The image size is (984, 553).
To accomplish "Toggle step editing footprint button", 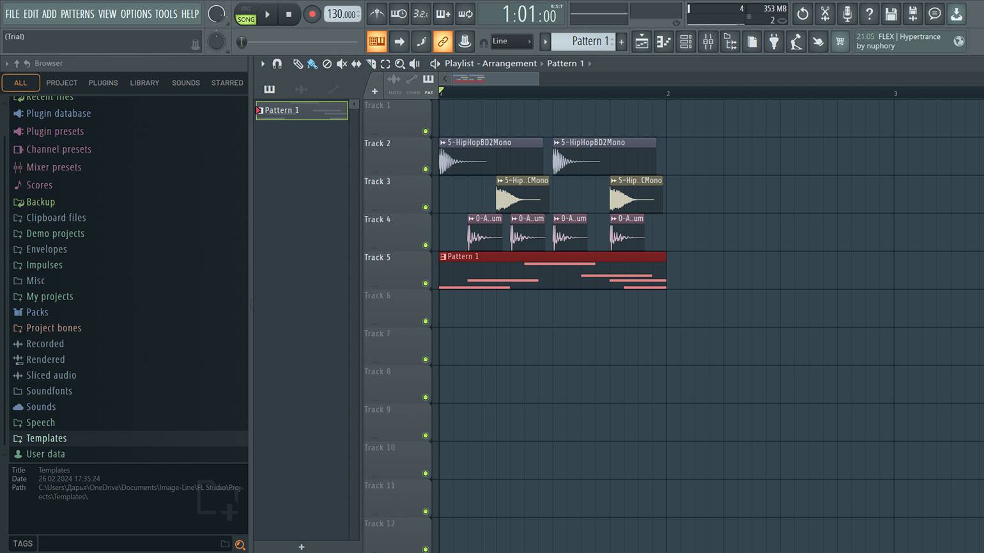I will (420, 42).
